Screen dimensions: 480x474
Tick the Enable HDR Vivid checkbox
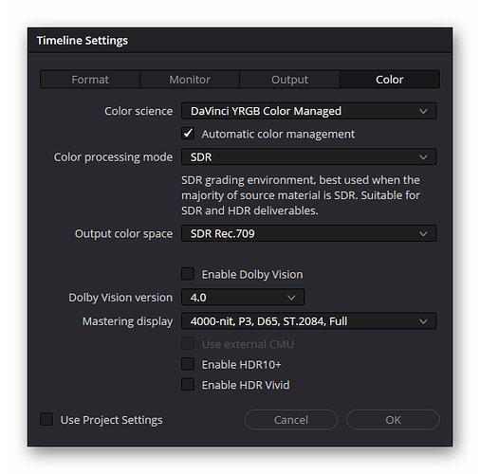(x=188, y=385)
